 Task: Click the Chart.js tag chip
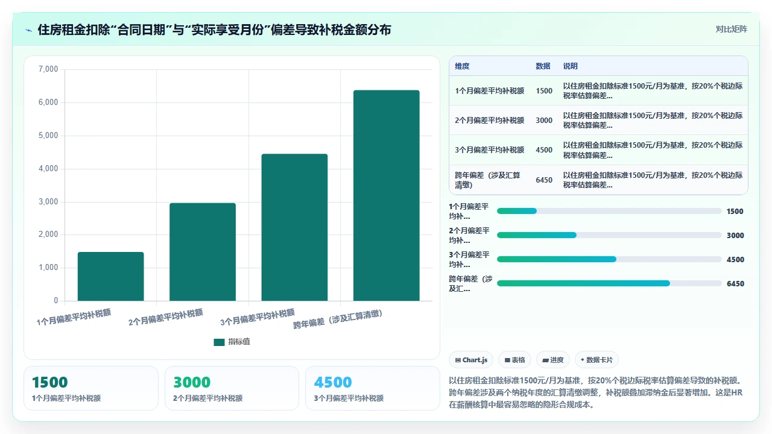click(471, 360)
